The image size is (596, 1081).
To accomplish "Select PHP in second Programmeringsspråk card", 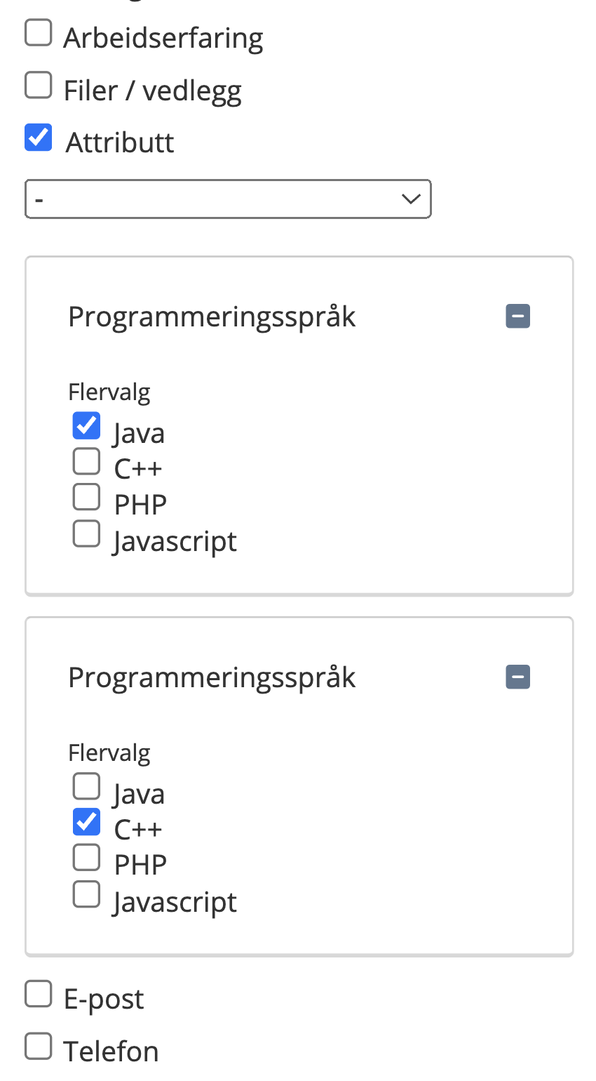I will [x=86, y=858].
